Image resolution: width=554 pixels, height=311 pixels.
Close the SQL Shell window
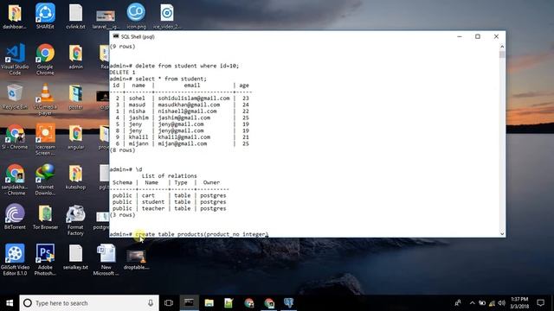coord(496,36)
